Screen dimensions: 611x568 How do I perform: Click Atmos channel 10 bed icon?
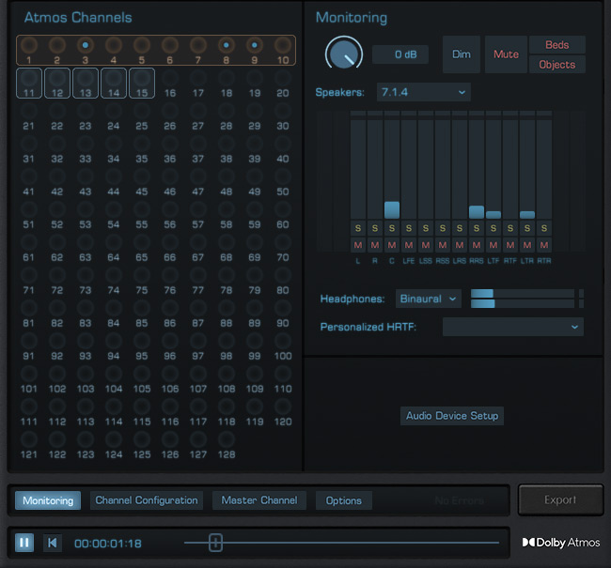click(x=282, y=45)
